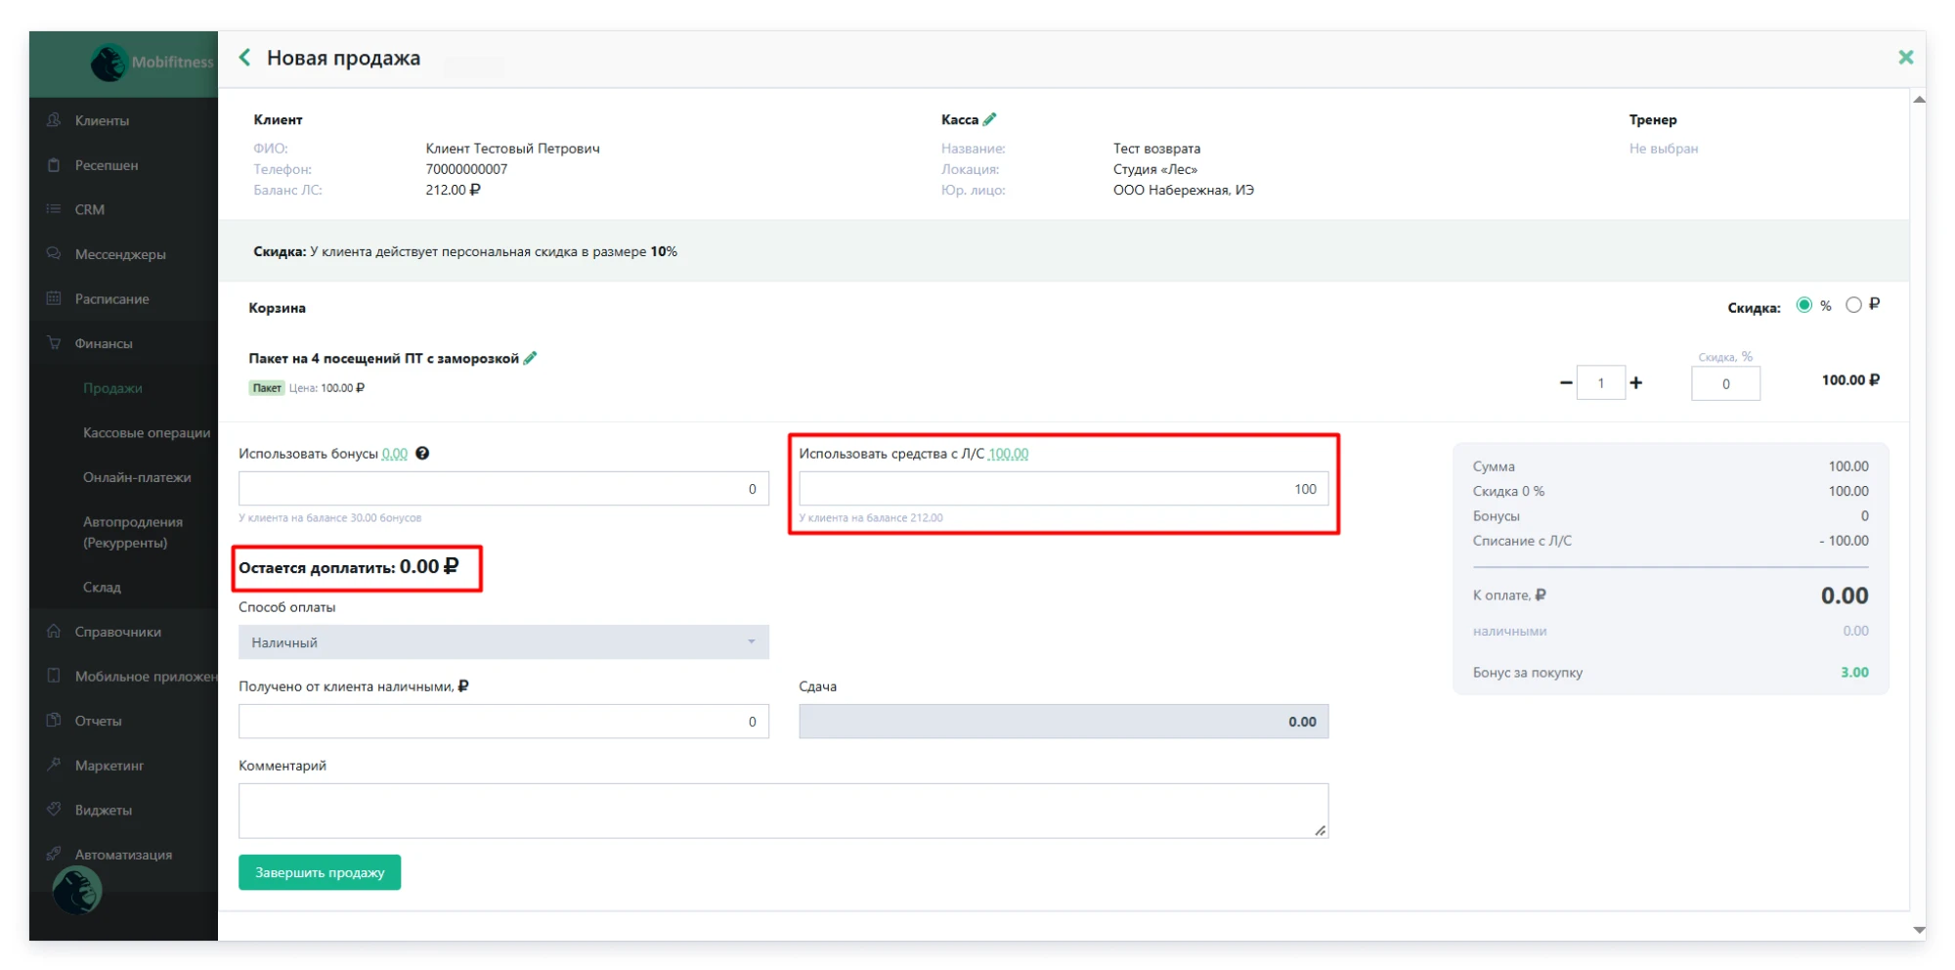Screen dimensions: 1955x970
Task: Click the phone number 70000000007
Action: 466,169
